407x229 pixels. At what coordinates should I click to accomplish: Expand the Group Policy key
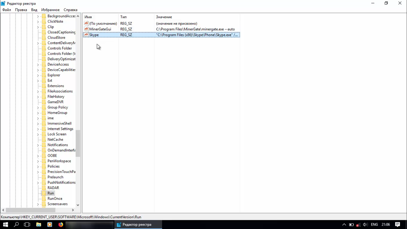(x=38, y=107)
